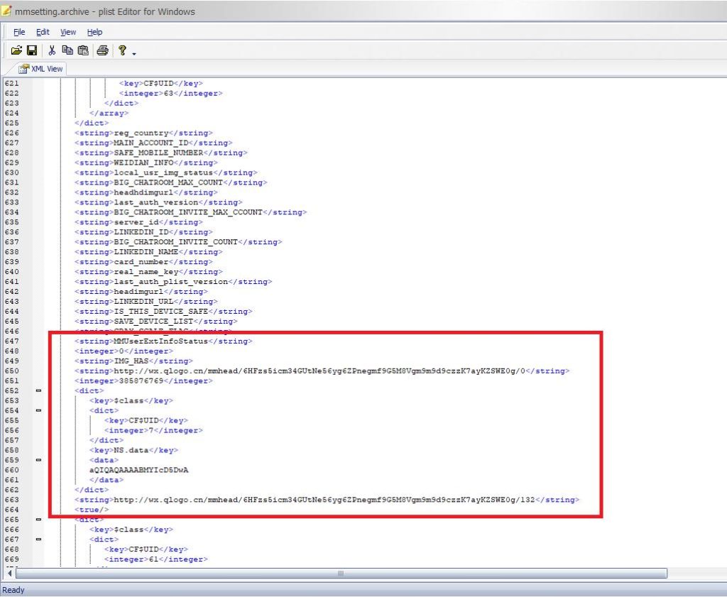Click the BIG_CHATROOM_INVITE_MAX_CCOUNT line
The height and width of the screenshot is (597, 727).
(x=190, y=212)
